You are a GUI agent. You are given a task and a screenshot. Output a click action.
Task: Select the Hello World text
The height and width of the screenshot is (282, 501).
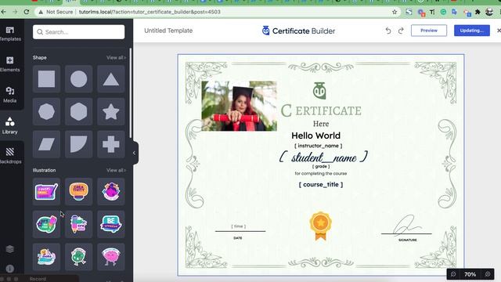(x=315, y=136)
